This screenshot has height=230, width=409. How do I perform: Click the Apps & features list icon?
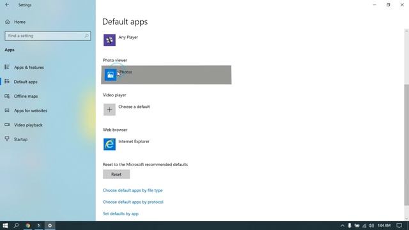pos(7,67)
